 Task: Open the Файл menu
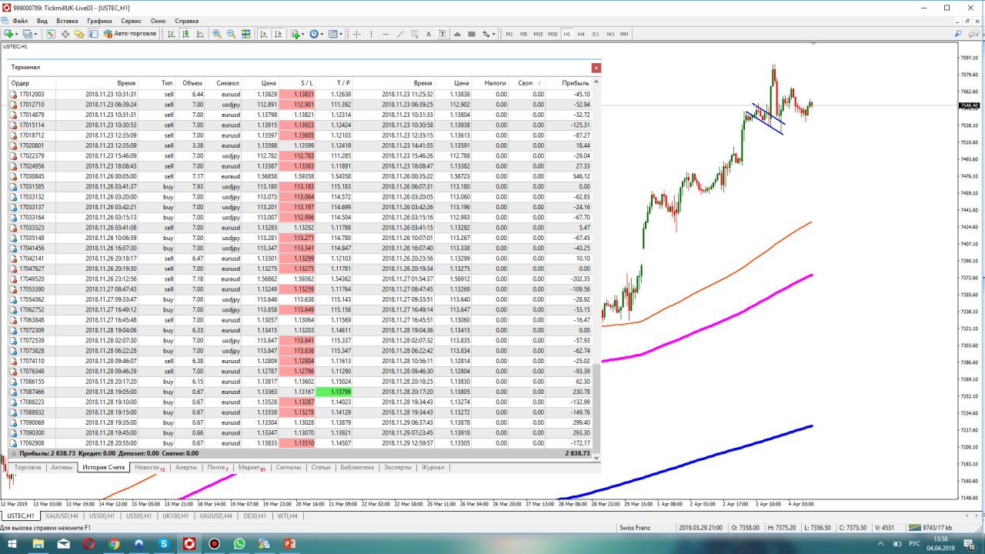point(20,21)
